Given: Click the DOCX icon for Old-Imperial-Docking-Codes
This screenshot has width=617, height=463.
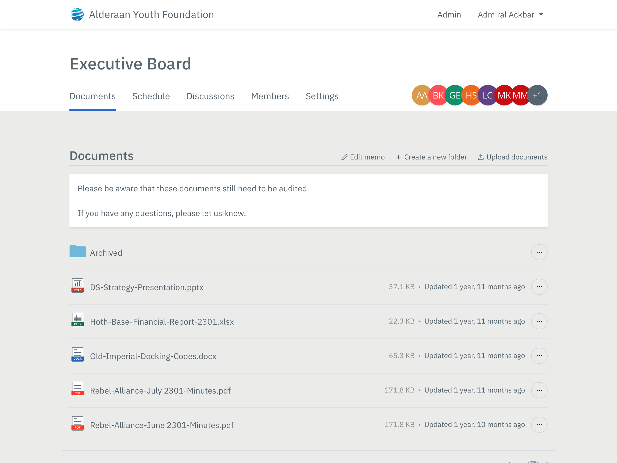Looking at the screenshot, I should (x=77, y=355).
